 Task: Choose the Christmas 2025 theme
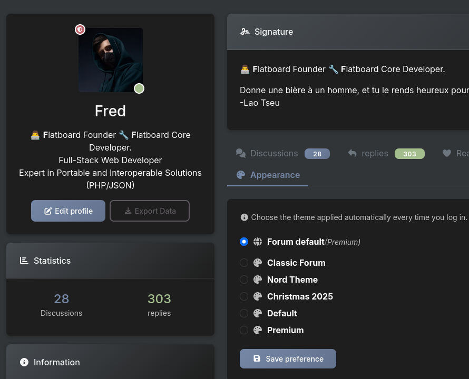click(x=244, y=296)
